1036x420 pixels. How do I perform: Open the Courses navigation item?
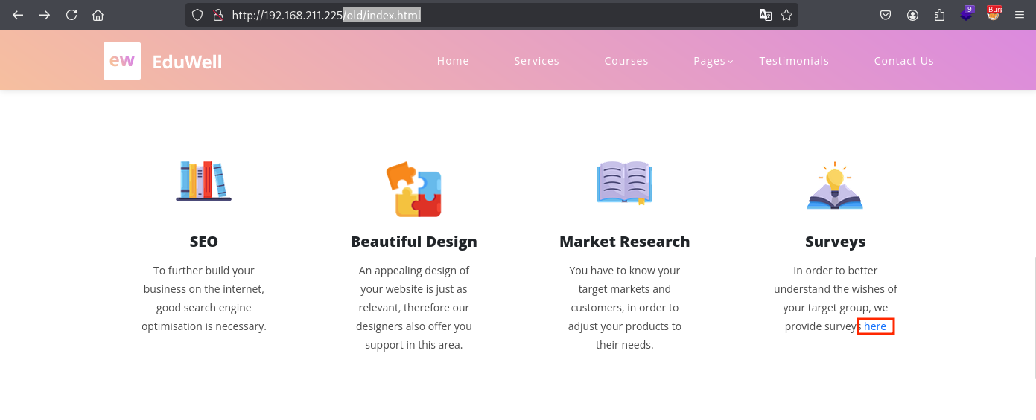tap(626, 61)
